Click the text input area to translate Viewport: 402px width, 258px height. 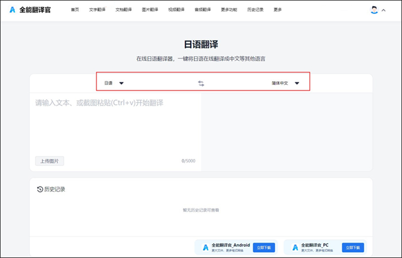coord(115,124)
